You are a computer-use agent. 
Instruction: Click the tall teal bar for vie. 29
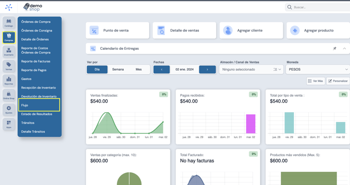(x=289, y=123)
